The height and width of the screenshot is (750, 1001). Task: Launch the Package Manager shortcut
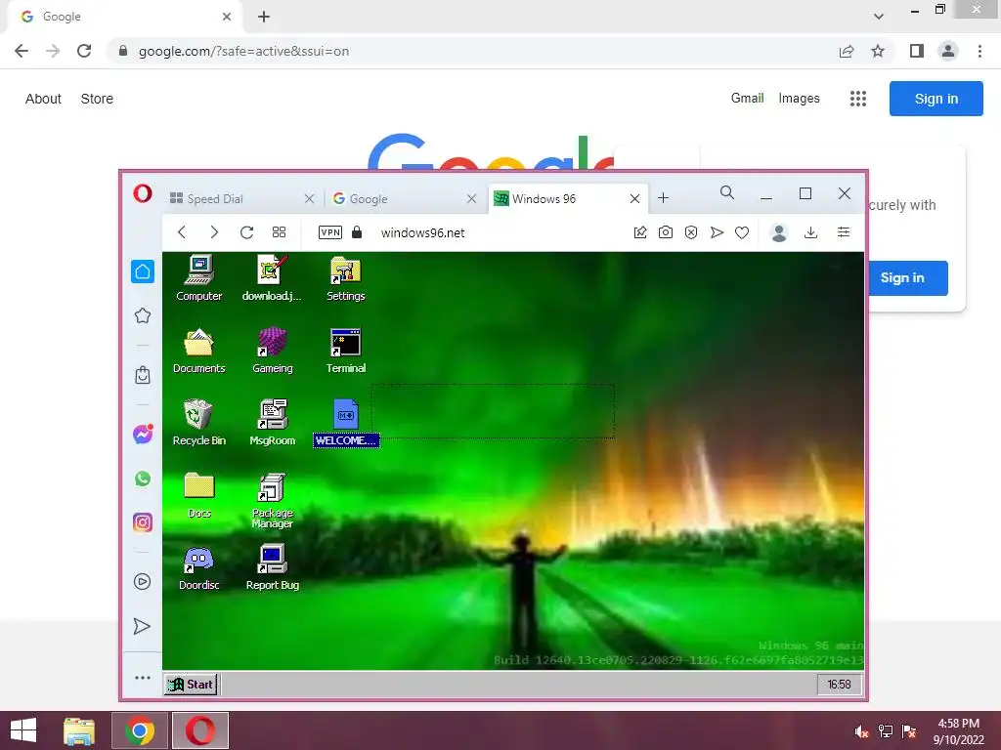click(272, 501)
